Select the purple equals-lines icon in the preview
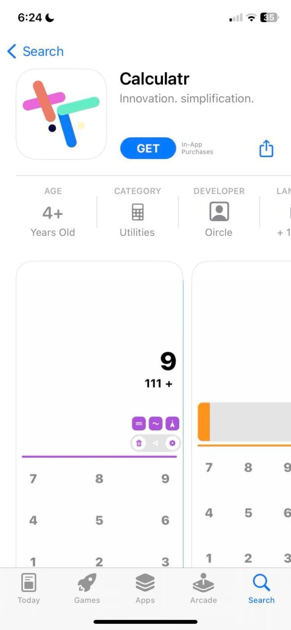 (139, 424)
